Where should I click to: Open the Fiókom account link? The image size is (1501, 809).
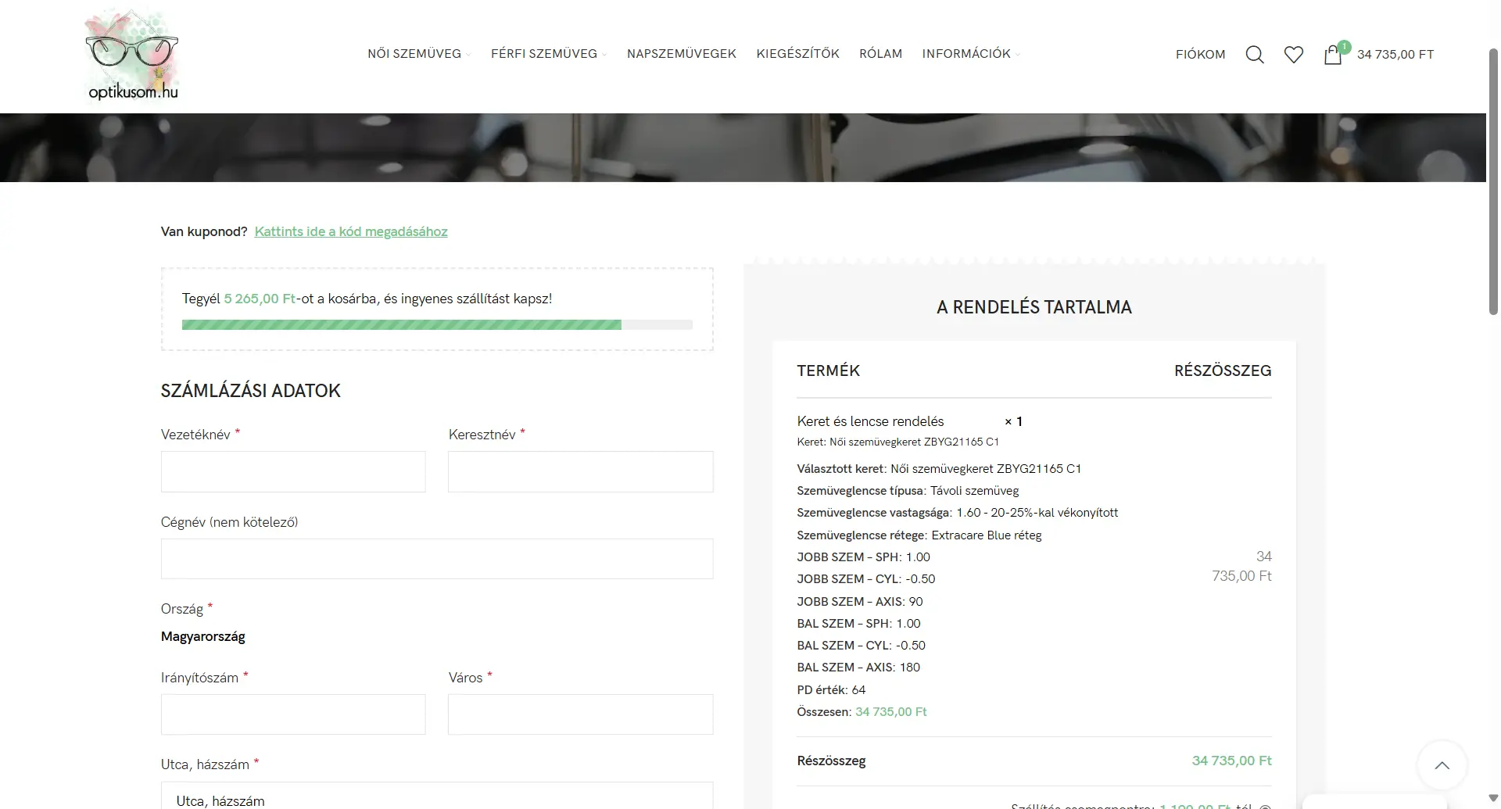(1200, 55)
